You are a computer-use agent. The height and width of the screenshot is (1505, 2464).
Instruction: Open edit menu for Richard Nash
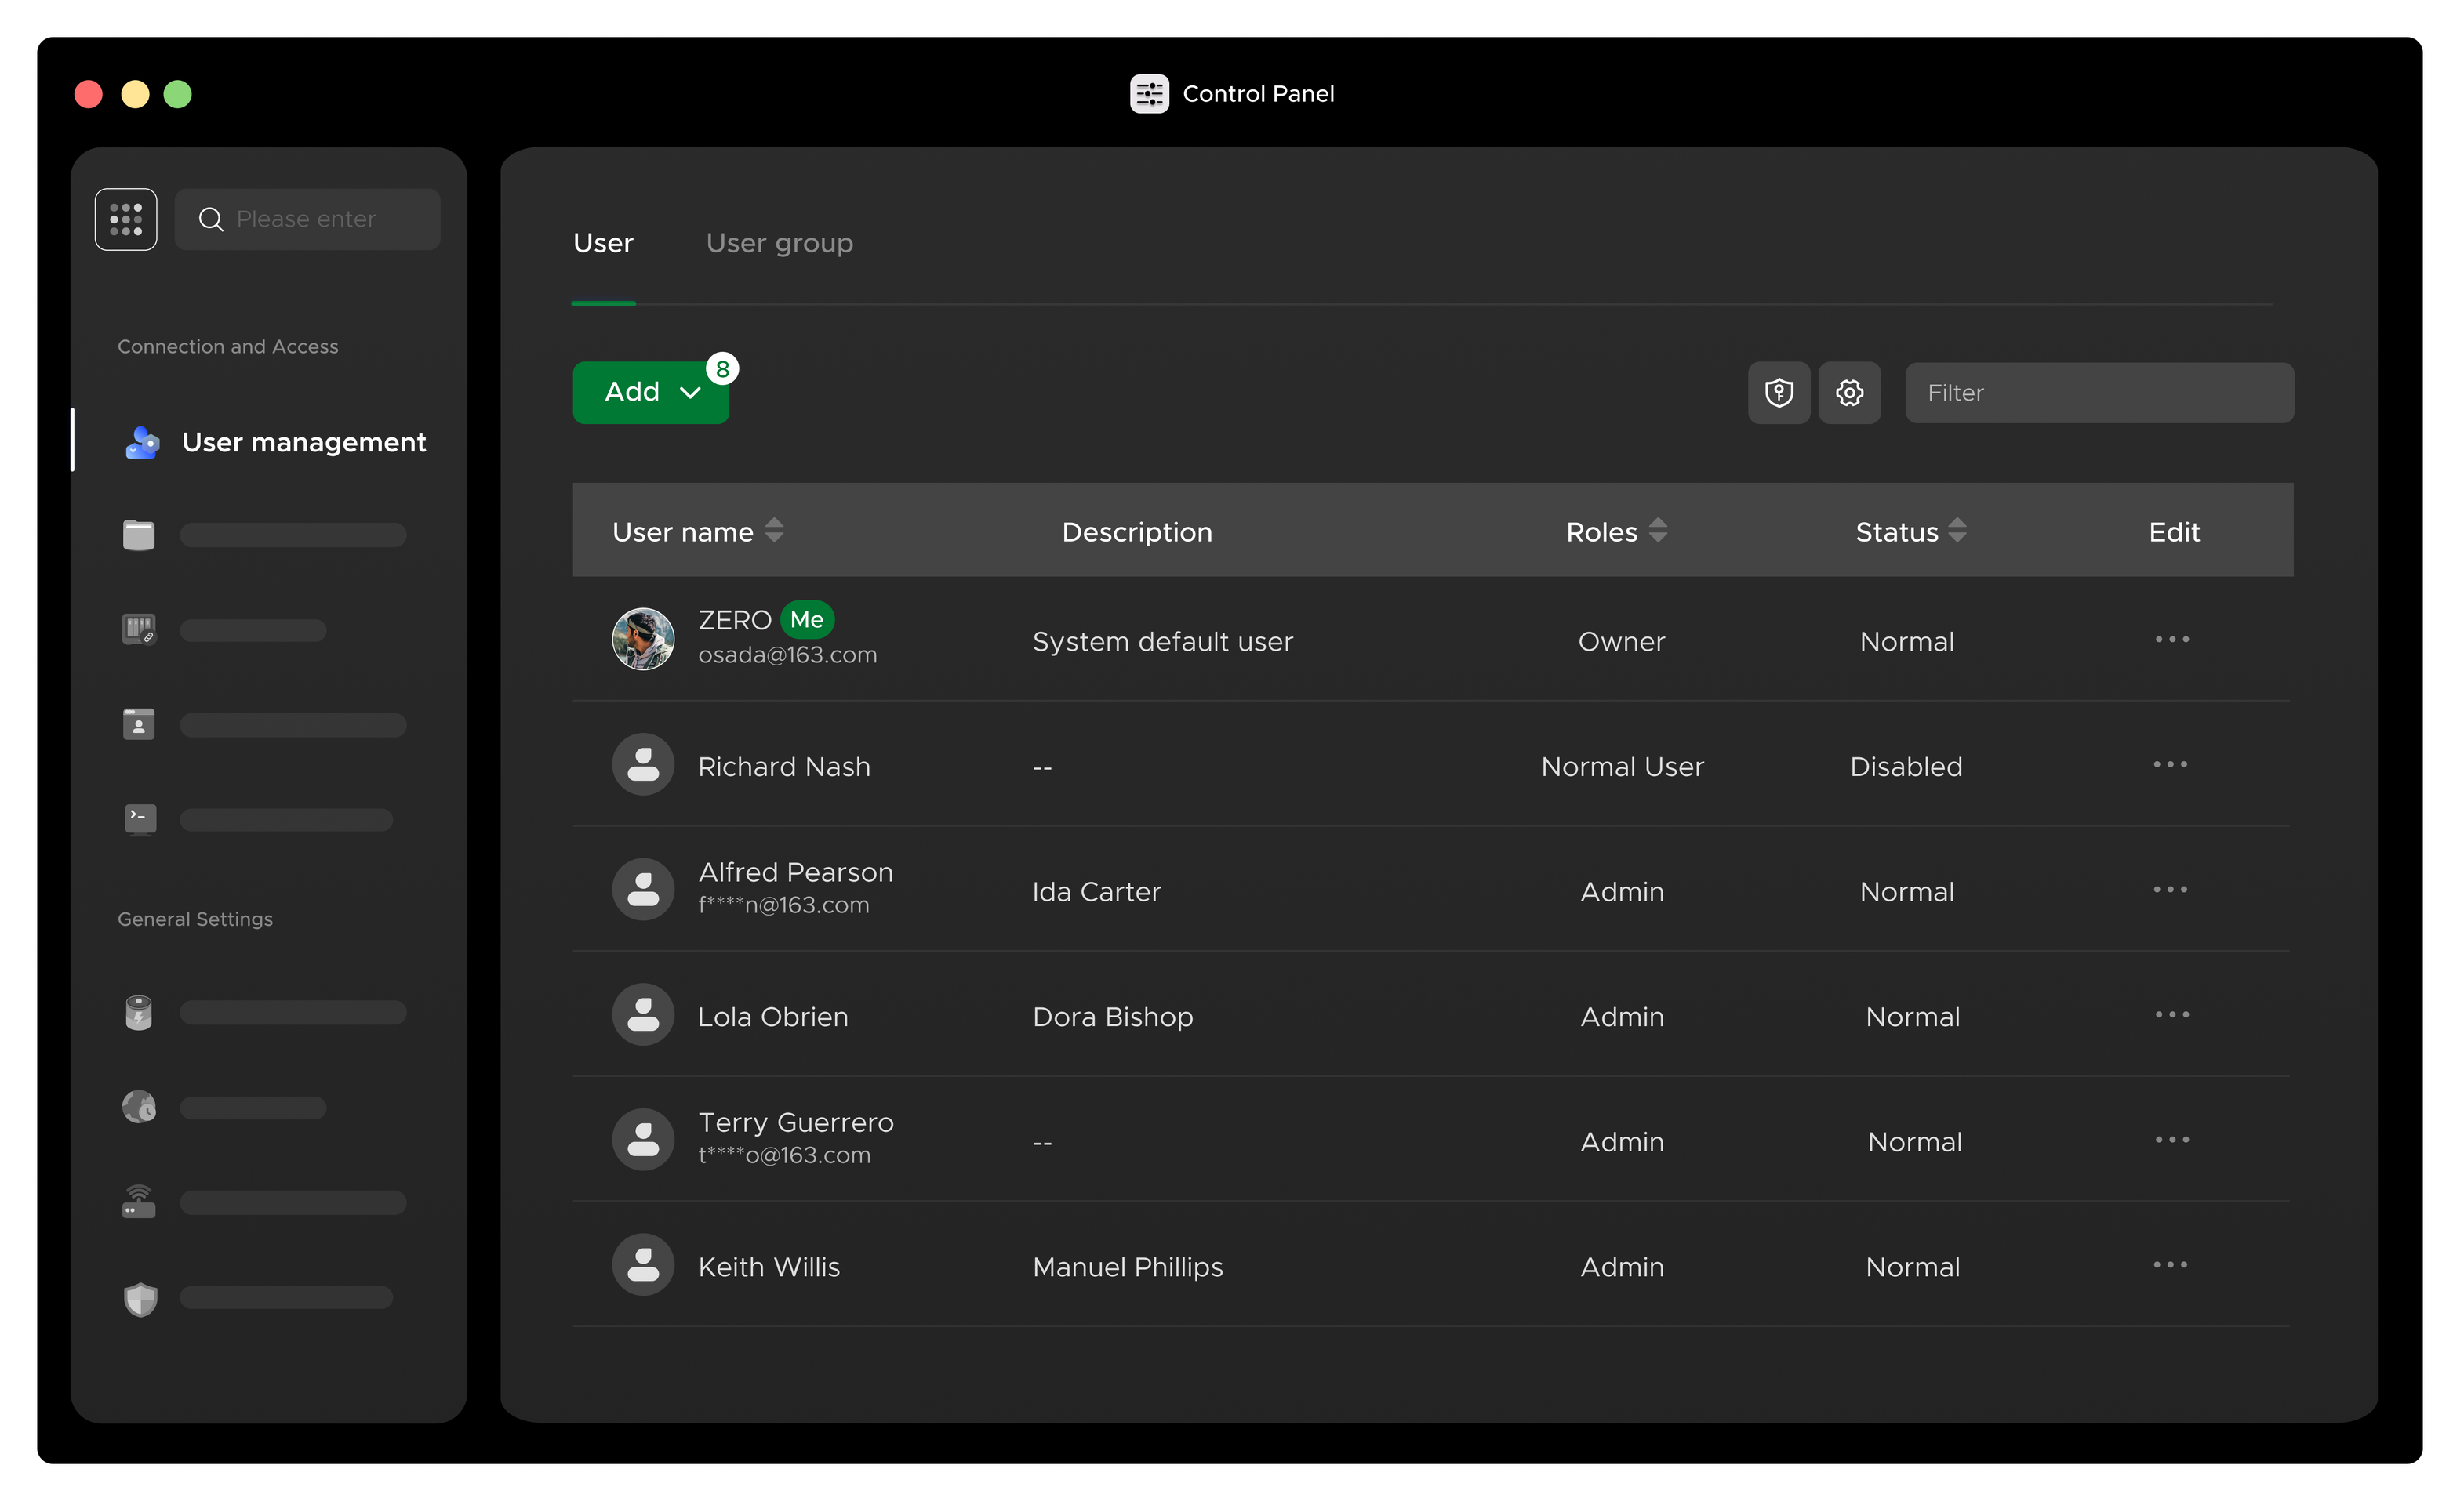(x=2170, y=766)
